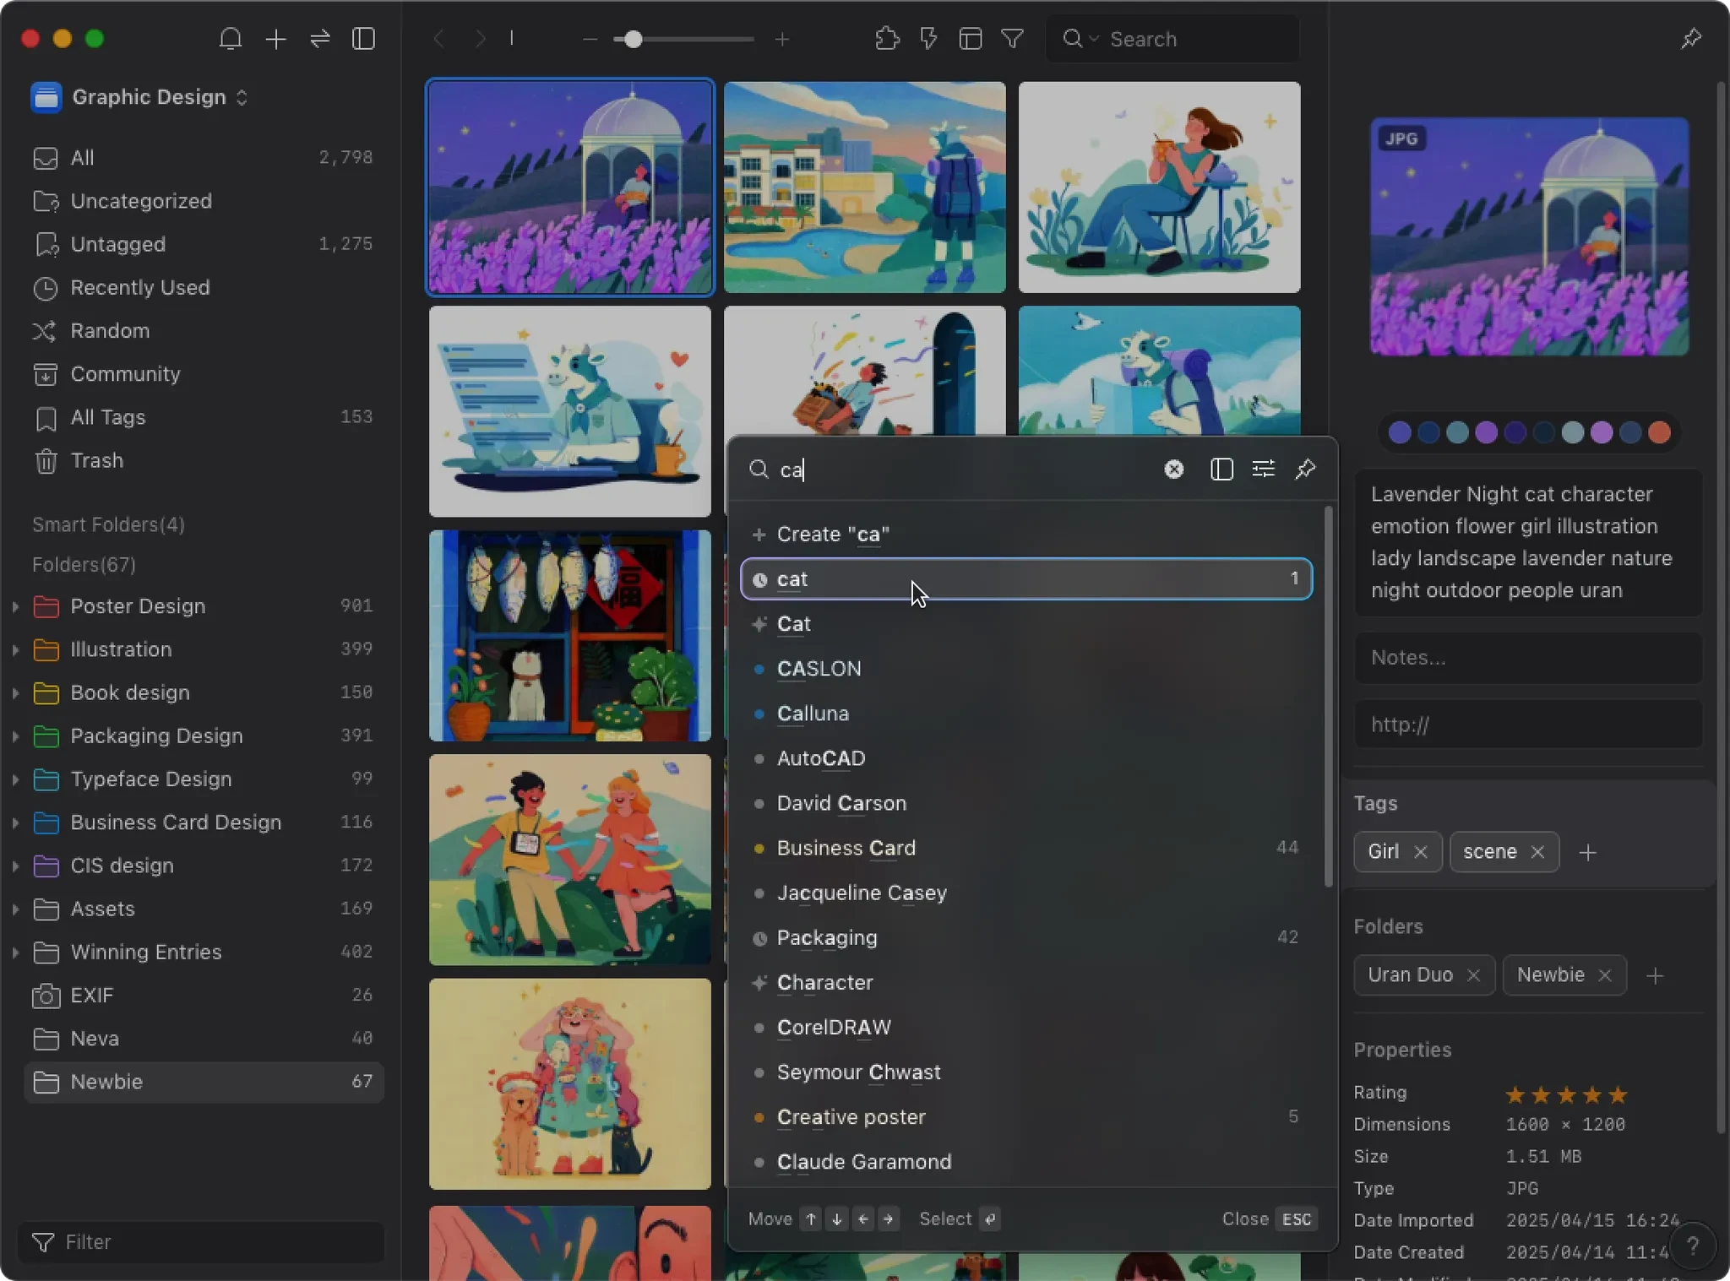The width and height of the screenshot is (1730, 1281).
Task: Click Close ESC in popup footer
Action: (1270, 1219)
